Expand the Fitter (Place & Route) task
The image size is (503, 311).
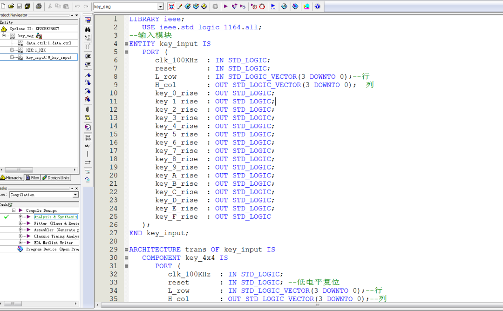[x=20, y=223]
